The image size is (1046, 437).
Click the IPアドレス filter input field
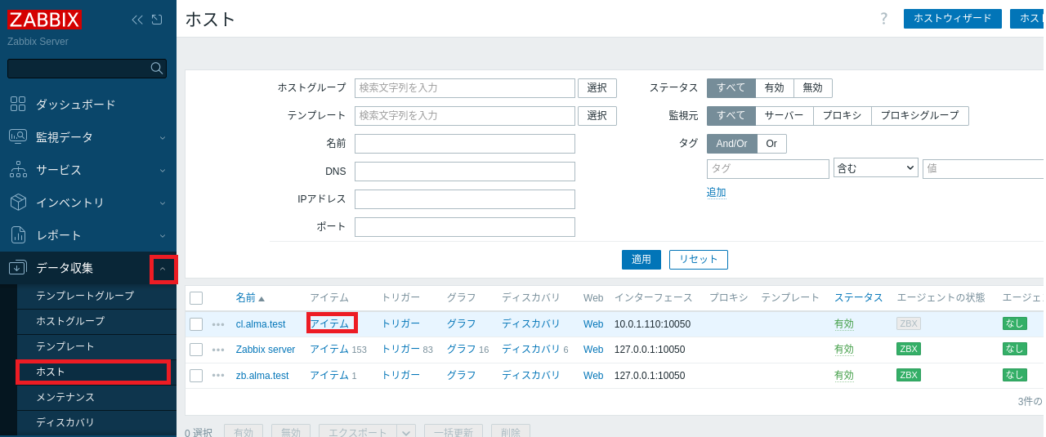pos(464,199)
